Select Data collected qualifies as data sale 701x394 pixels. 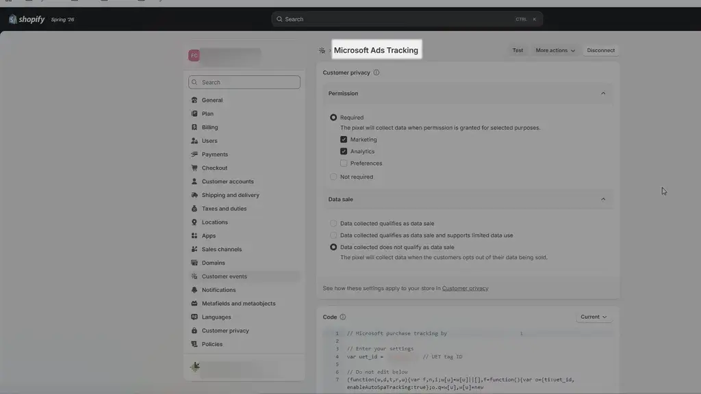pyautogui.click(x=333, y=224)
